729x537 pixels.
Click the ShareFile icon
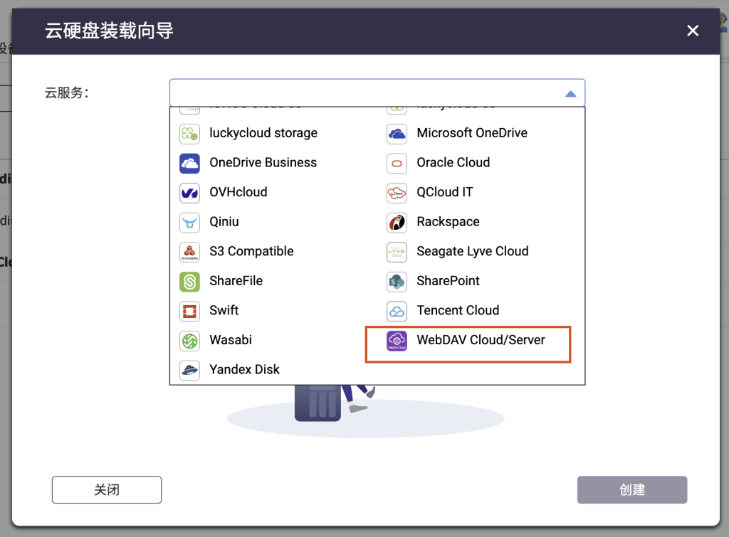coord(189,282)
